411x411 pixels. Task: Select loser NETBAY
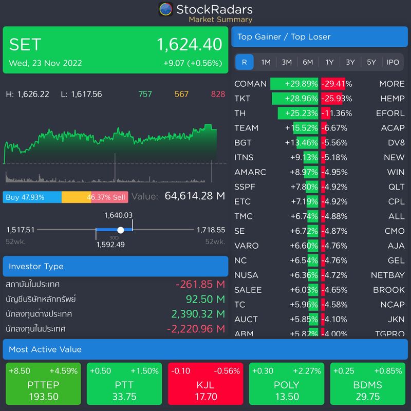point(388,275)
